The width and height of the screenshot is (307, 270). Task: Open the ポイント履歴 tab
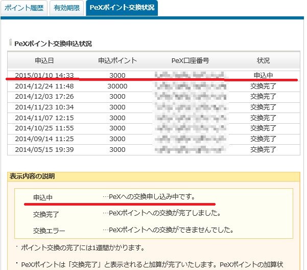[24, 8]
